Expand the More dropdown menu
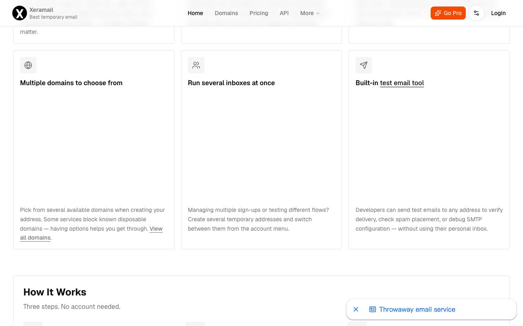The width and height of the screenshot is (523, 326). coord(310,13)
